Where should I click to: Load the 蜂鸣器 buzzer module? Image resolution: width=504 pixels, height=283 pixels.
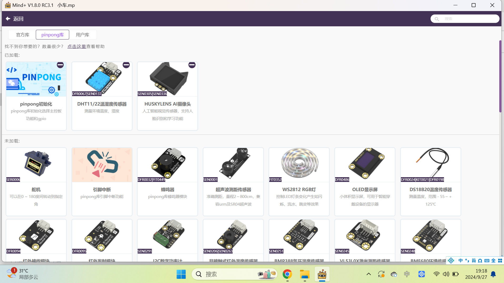(x=167, y=182)
